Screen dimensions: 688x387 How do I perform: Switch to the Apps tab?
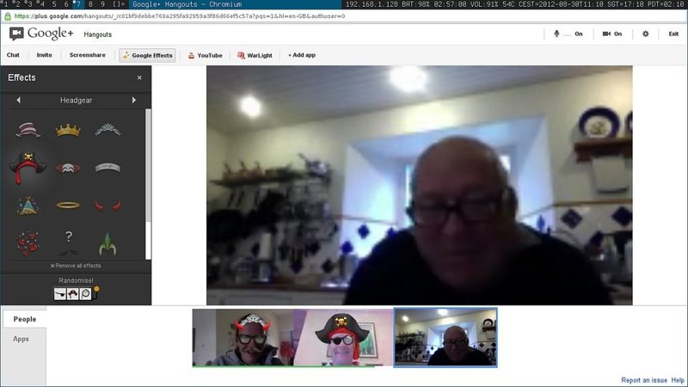click(x=21, y=339)
